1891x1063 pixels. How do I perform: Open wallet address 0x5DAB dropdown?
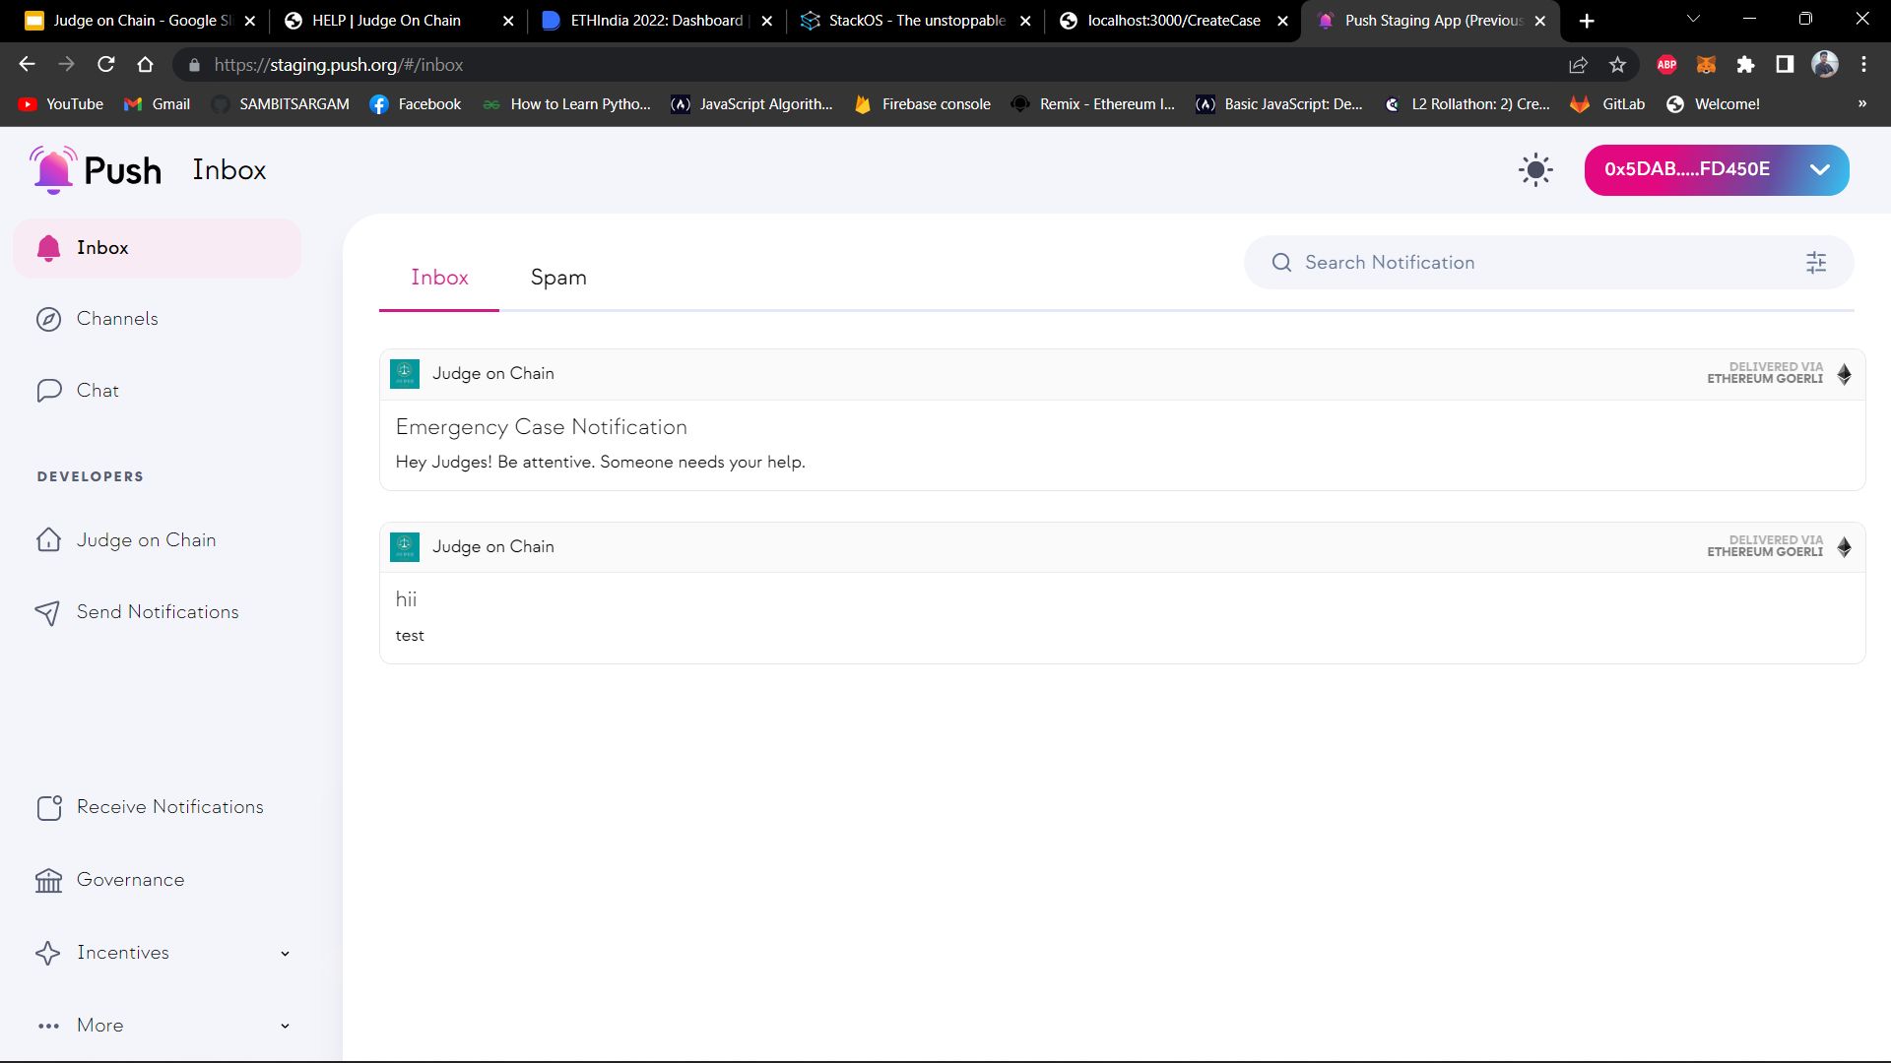click(x=1716, y=169)
